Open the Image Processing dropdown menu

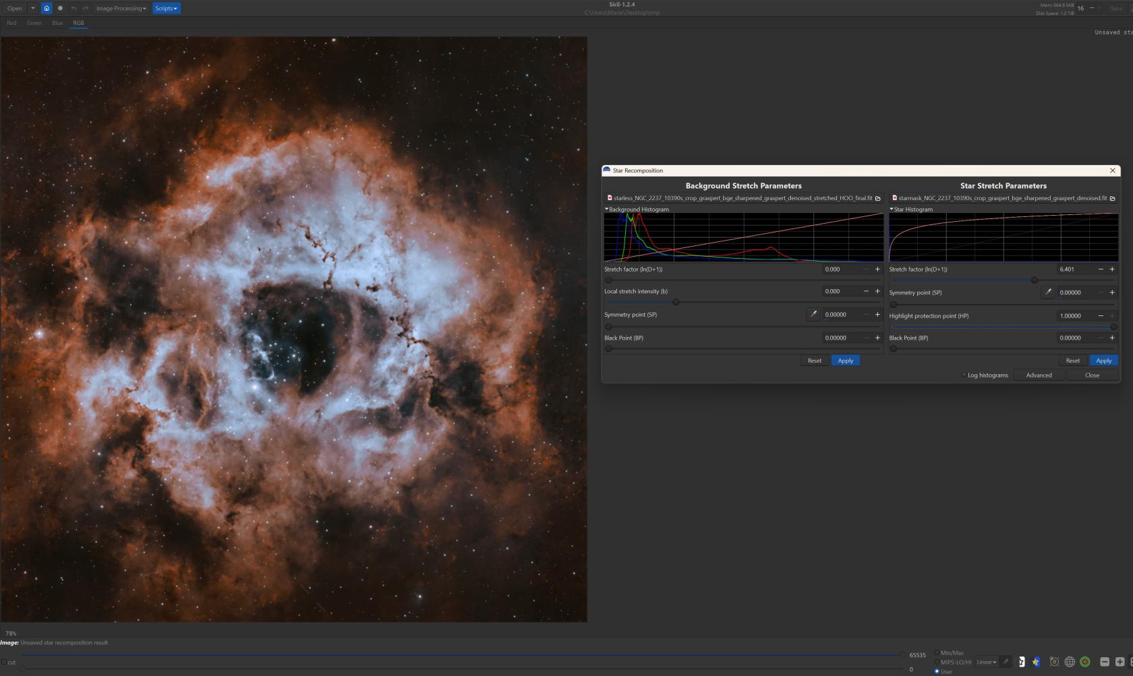pyautogui.click(x=121, y=8)
